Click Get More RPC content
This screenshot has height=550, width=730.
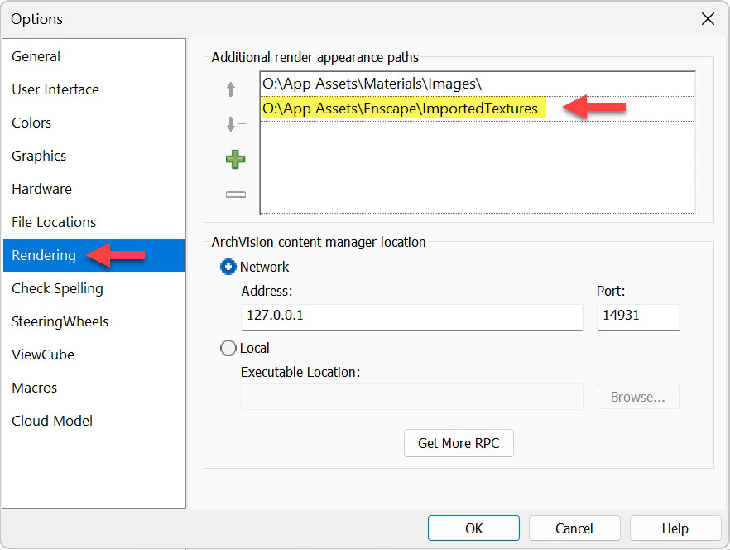tap(459, 443)
